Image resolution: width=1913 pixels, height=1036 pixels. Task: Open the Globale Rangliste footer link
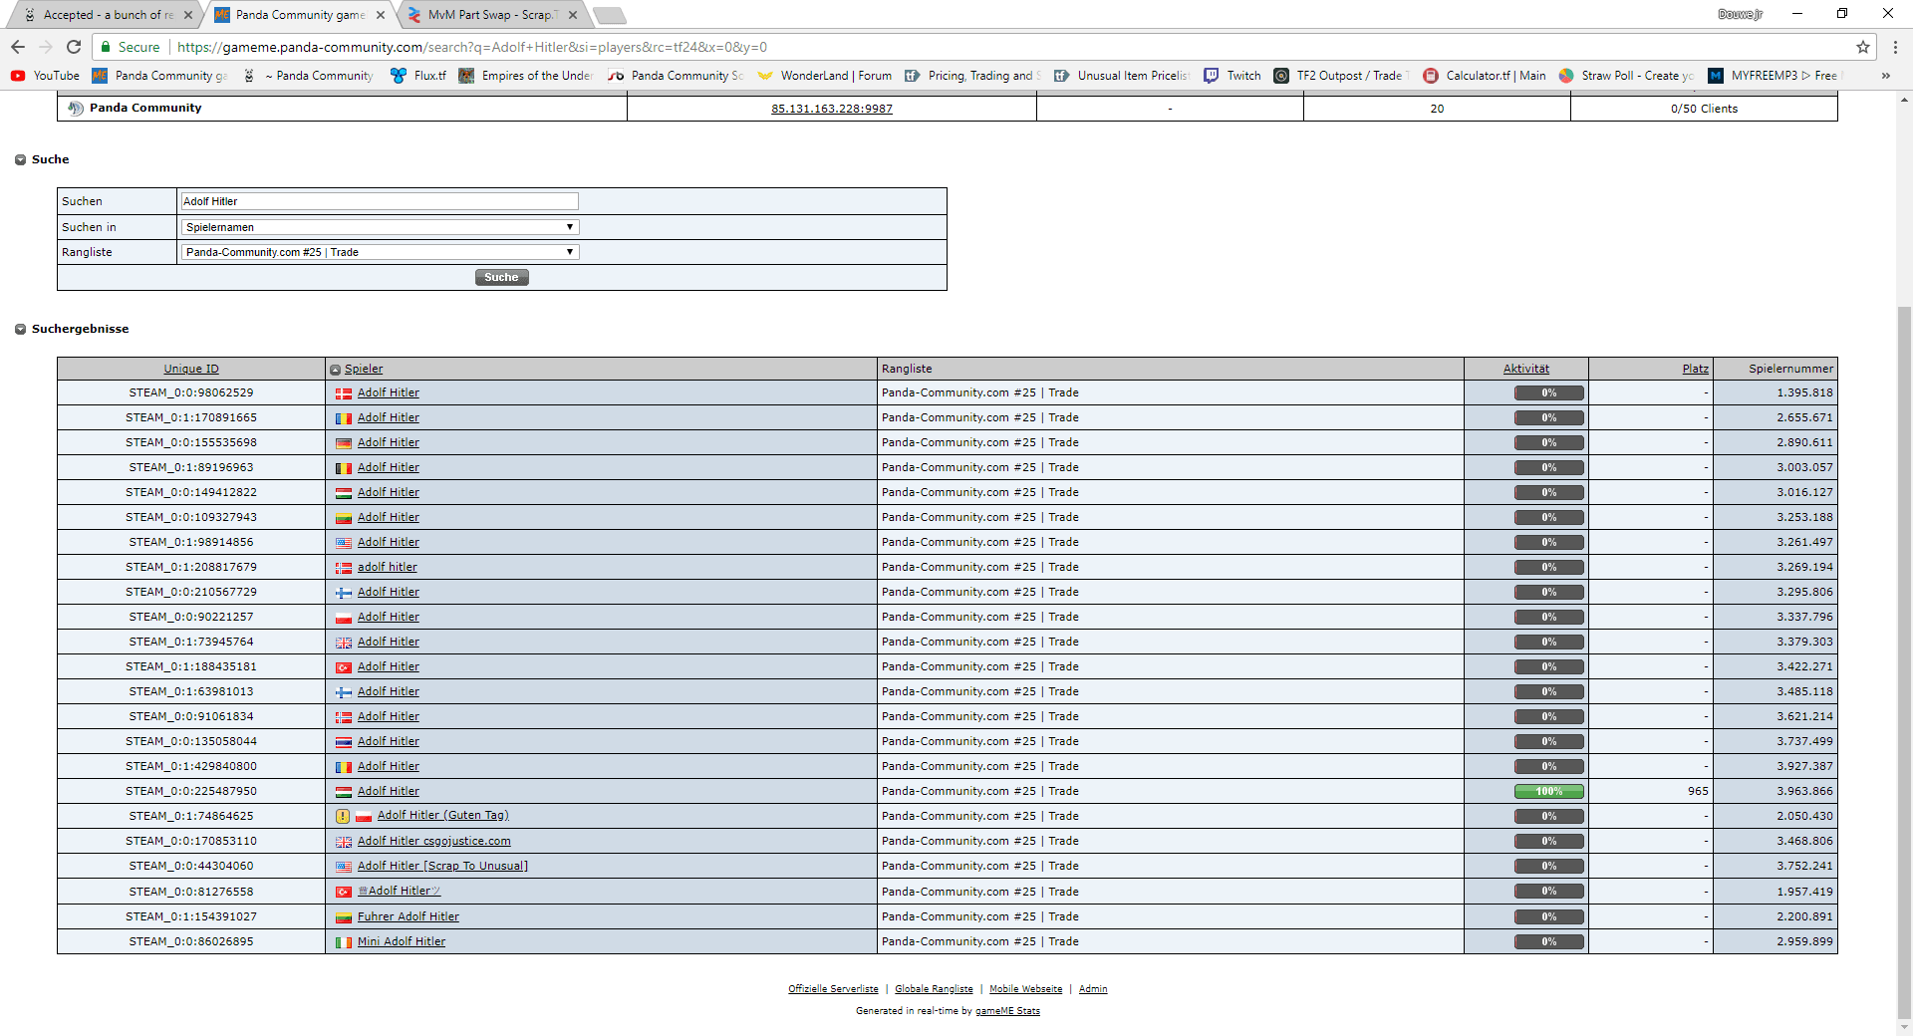click(x=934, y=989)
